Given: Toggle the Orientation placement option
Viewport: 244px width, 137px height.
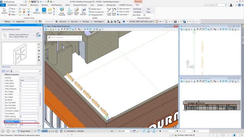Looking at the screenshot, I should (x=137, y=12).
